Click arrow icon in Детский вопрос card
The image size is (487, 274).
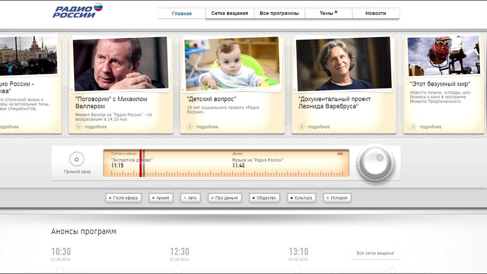coord(190,127)
